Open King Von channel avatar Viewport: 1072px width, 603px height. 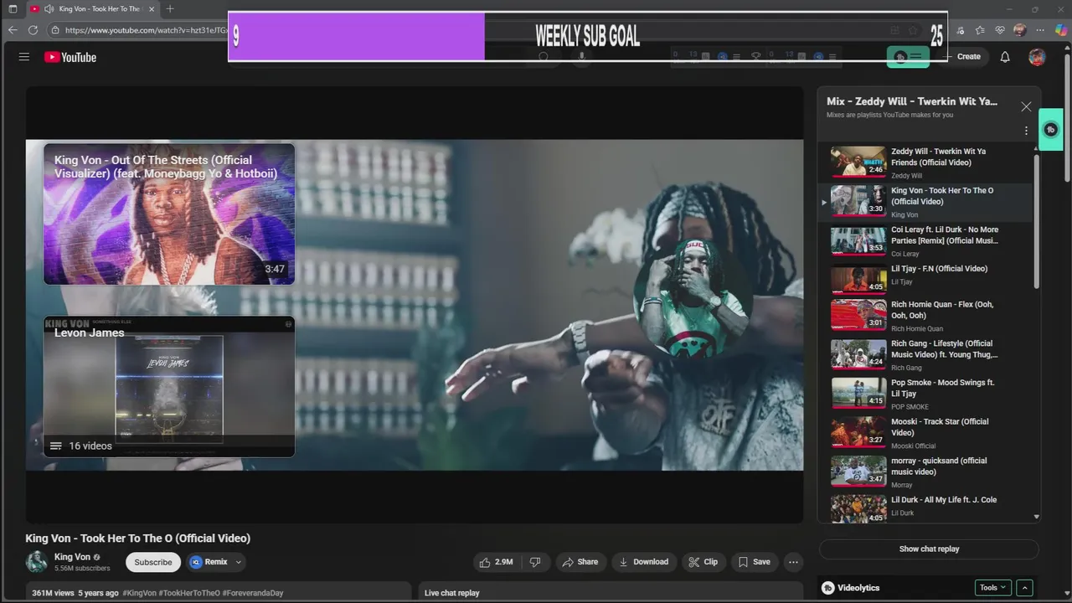tap(37, 562)
